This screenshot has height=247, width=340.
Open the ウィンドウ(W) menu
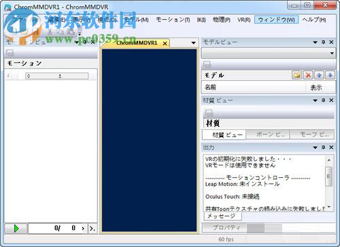coord(276,20)
